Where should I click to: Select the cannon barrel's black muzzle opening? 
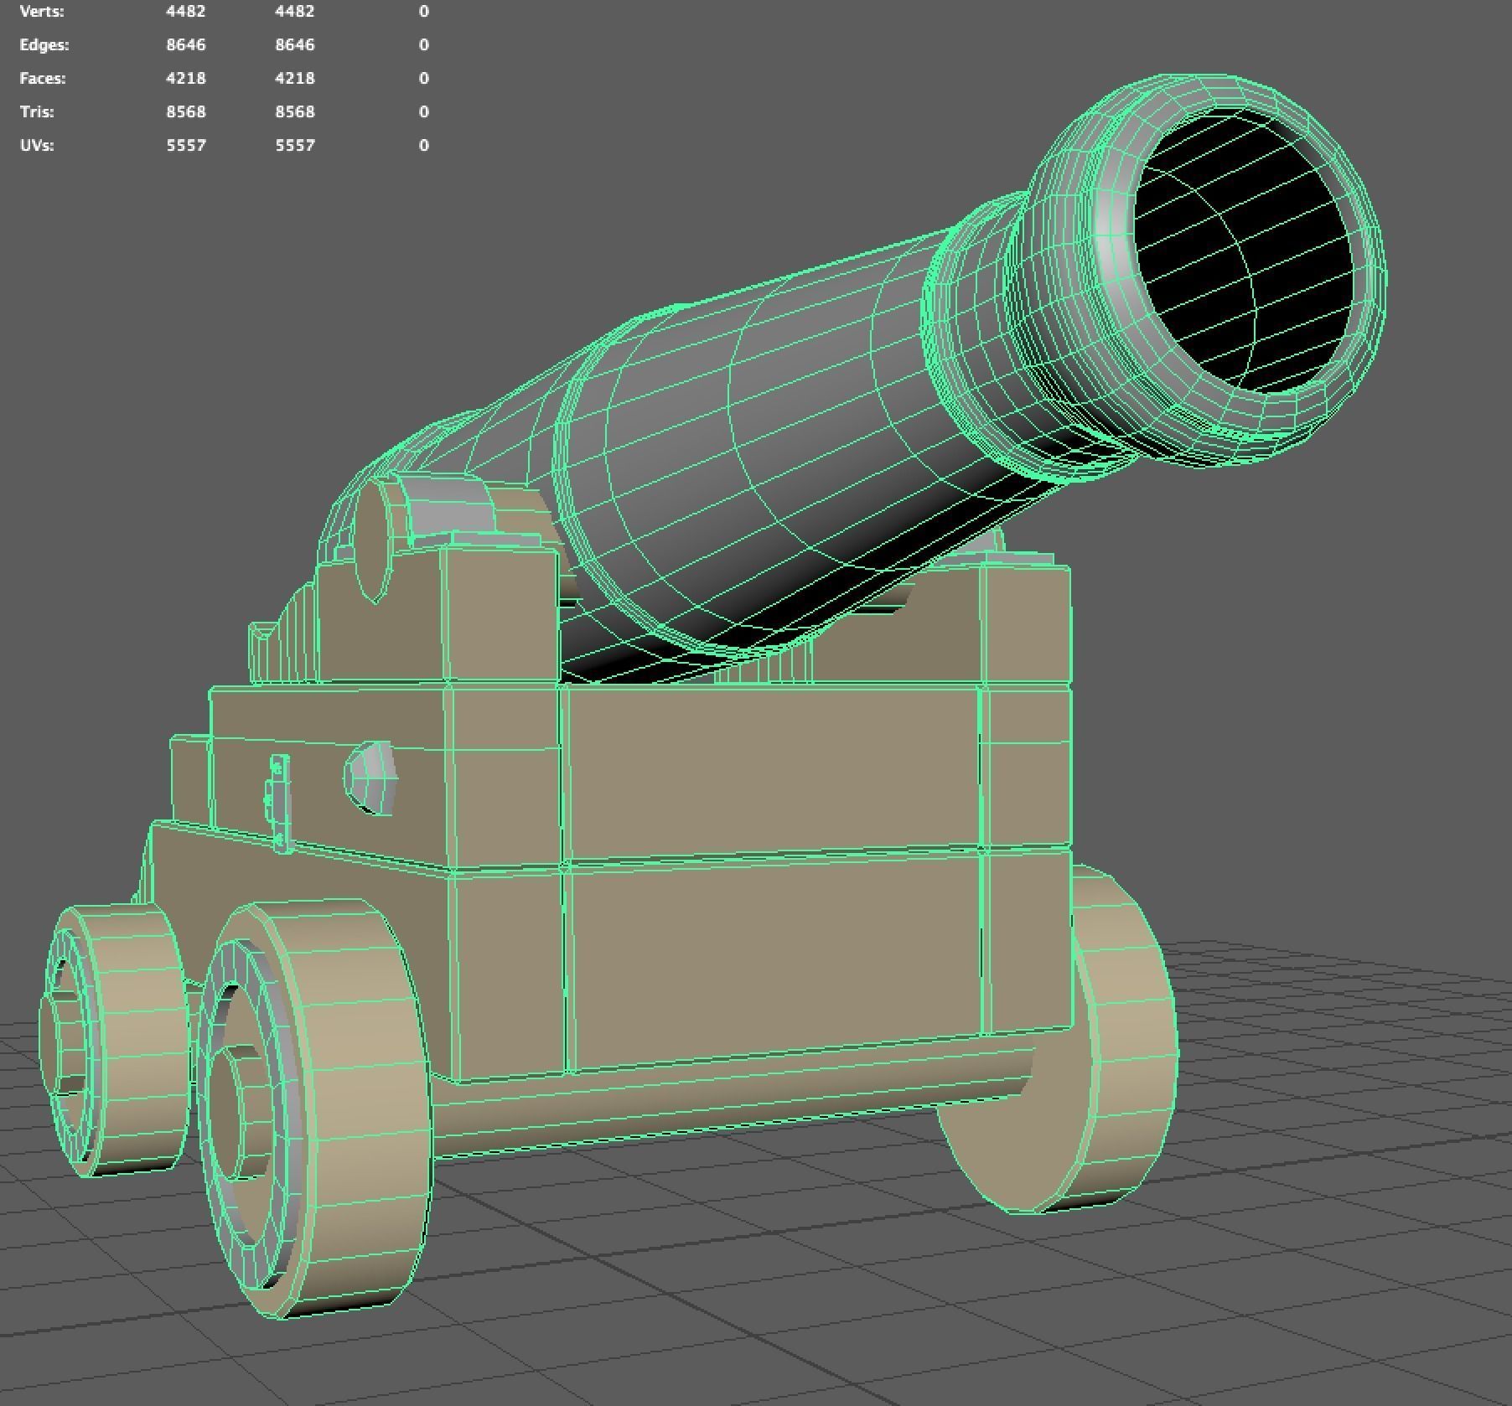[1245, 251]
